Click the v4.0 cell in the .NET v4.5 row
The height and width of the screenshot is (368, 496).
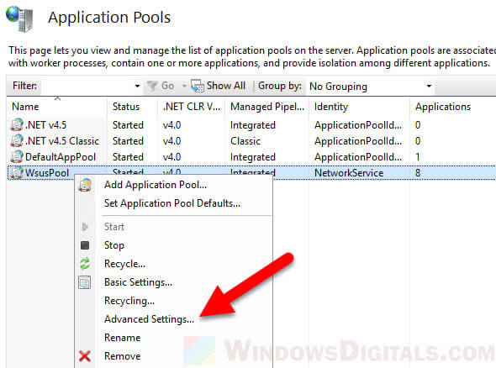[x=171, y=125]
